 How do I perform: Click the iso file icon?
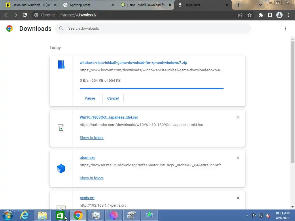click(61, 128)
